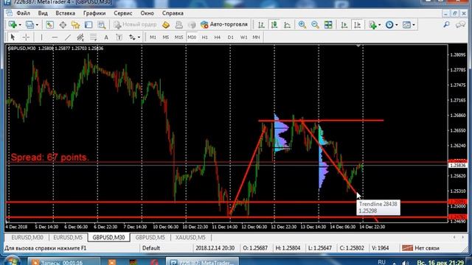Switch to the EURUSD,M30 chart tab
472x265 pixels.
(27, 237)
